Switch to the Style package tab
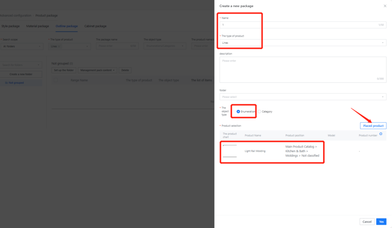The width and height of the screenshot is (392, 228). click(10, 26)
